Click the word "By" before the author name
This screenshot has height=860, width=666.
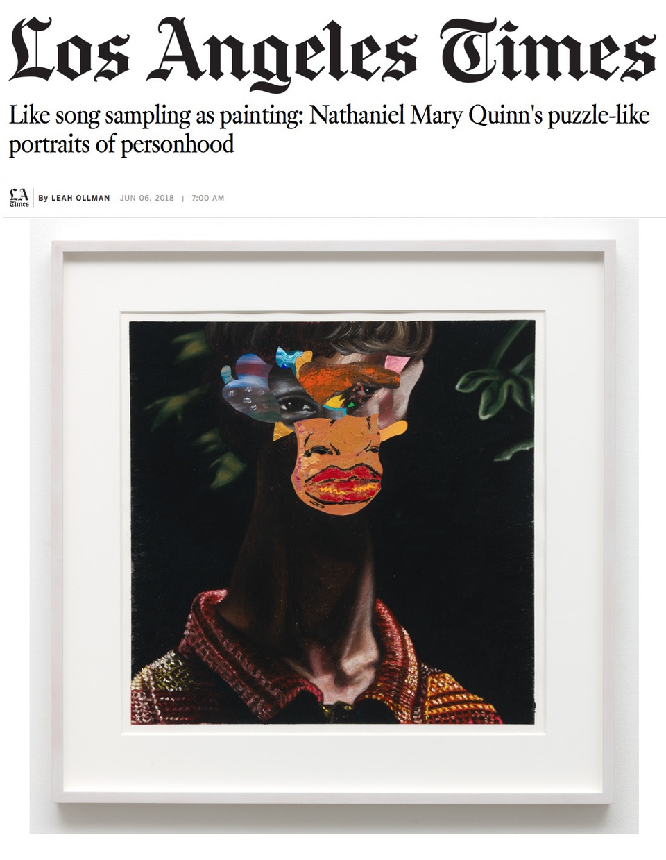pos(43,198)
